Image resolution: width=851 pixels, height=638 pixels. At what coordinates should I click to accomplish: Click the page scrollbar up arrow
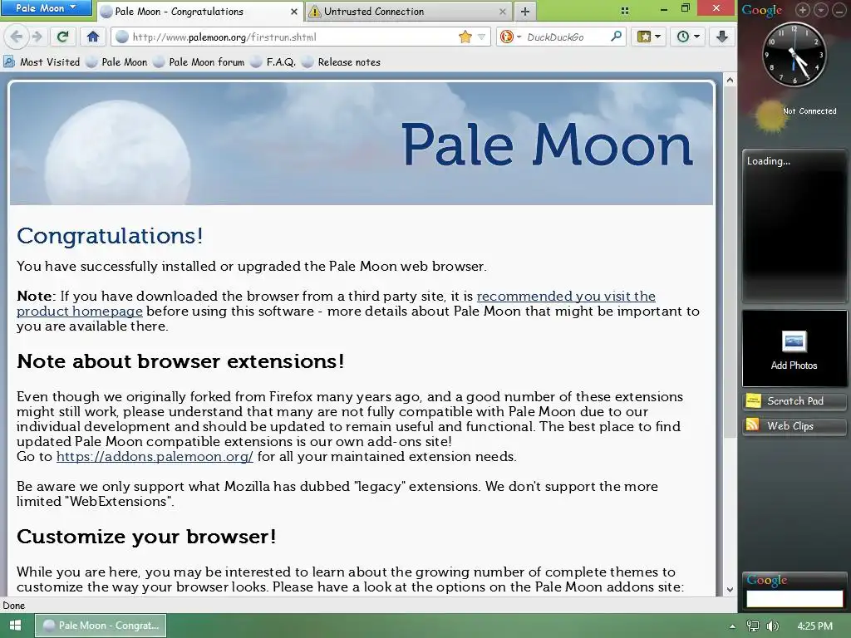point(730,81)
